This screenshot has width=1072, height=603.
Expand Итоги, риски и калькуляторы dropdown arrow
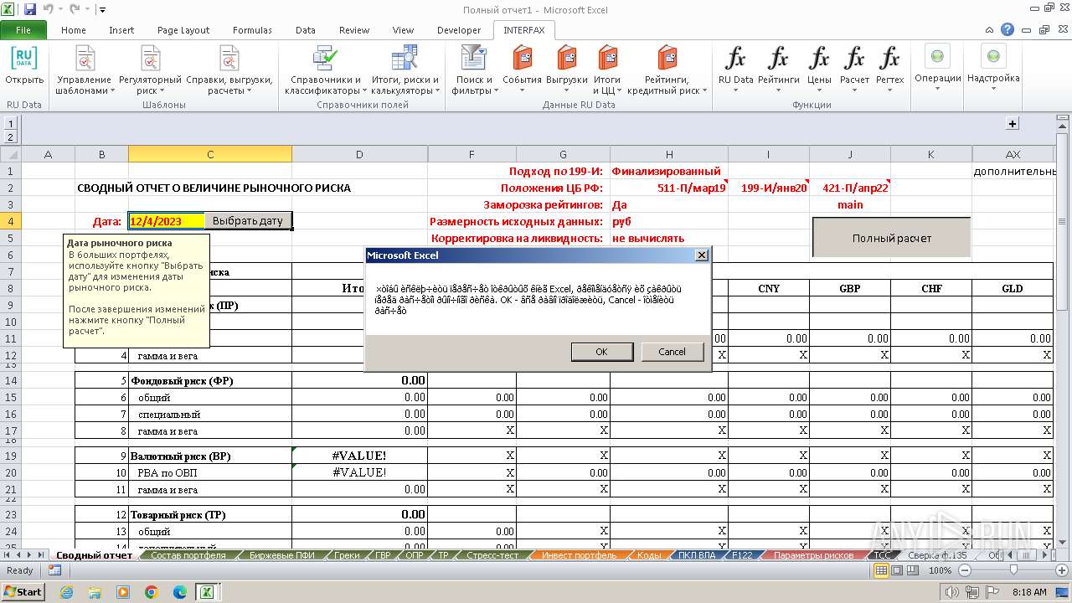[x=437, y=91]
